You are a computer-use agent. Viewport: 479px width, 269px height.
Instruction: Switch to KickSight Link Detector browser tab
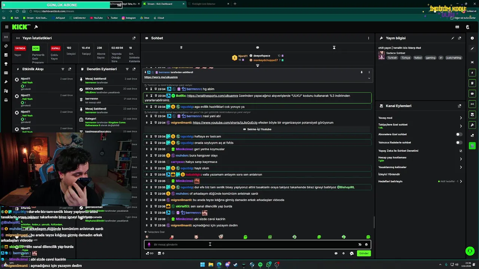coord(208,4)
